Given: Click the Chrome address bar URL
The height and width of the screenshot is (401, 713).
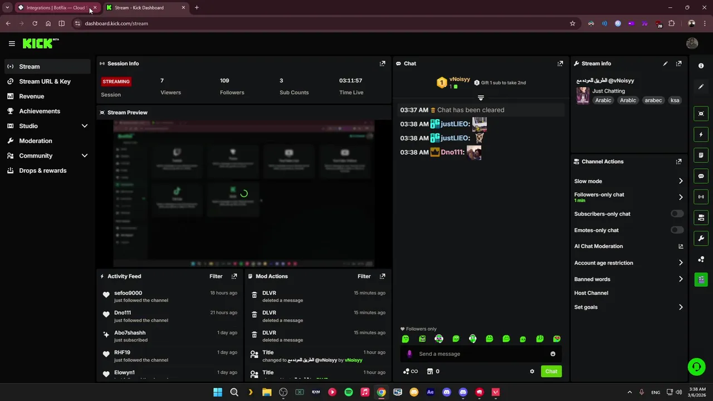Looking at the screenshot, I should tap(116, 23).
